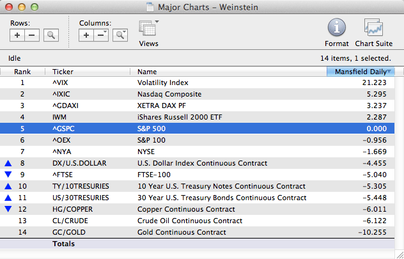Viewport: 404px width, 259px height.
Task: Click down arrow beside HG/COPPER rank
Action: pos(8,209)
